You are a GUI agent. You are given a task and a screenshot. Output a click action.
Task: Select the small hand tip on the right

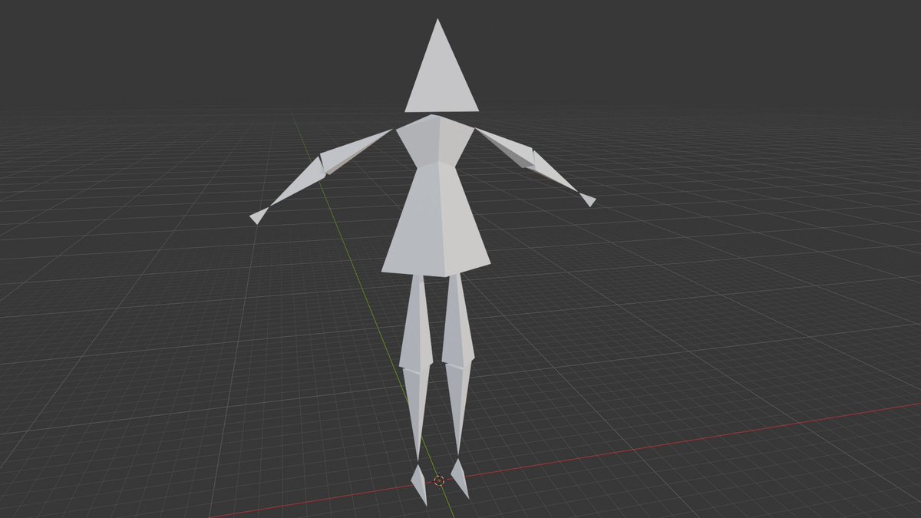pos(587,200)
